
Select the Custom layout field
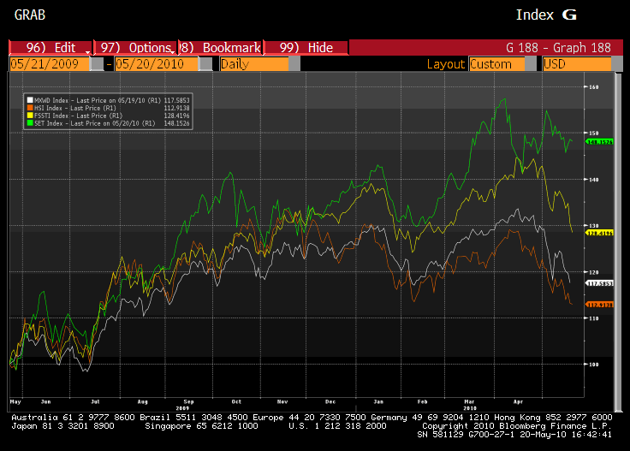point(497,64)
